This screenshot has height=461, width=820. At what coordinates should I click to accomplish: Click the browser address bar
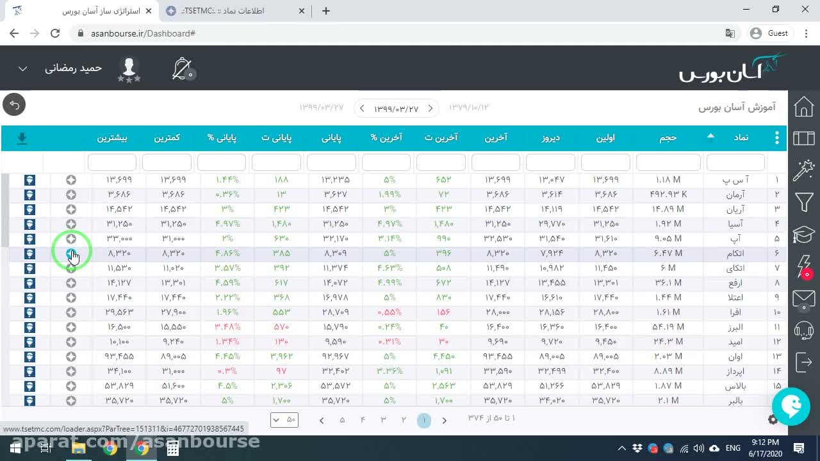(397, 33)
